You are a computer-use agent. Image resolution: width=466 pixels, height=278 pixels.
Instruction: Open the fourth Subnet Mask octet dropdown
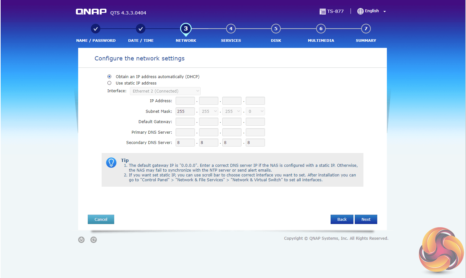[x=255, y=111]
